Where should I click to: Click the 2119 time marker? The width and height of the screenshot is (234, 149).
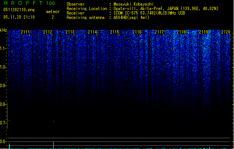tap(203, 32)
